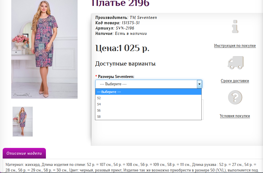The image size is (263, 173).
Task: Select size 52 from the sizes list
Action: (118, 98)
